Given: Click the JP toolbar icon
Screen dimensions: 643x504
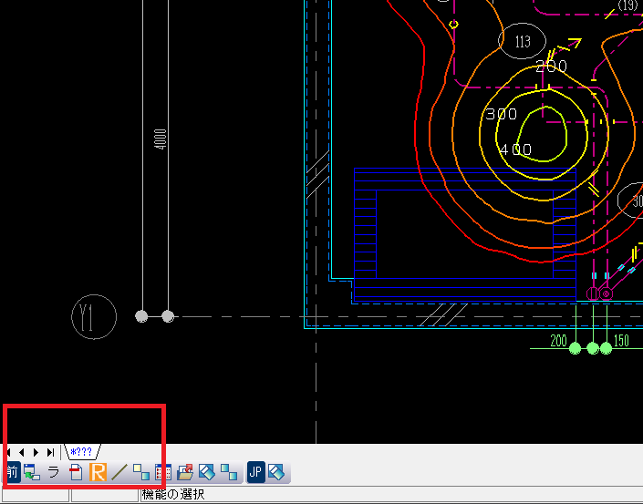Looking at the screenshot, I should pyautogui.click(x=255, y=472).
